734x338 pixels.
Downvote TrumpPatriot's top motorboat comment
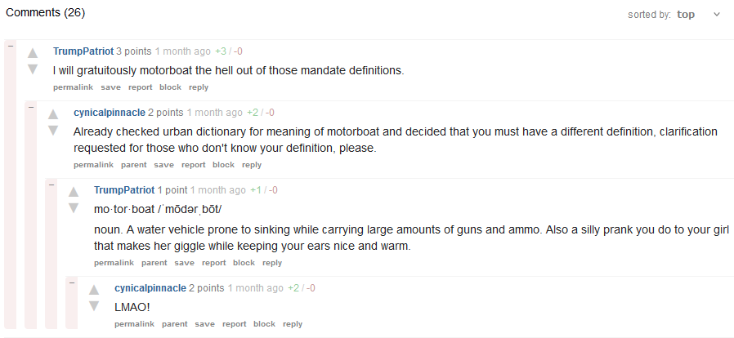(33, 69)
